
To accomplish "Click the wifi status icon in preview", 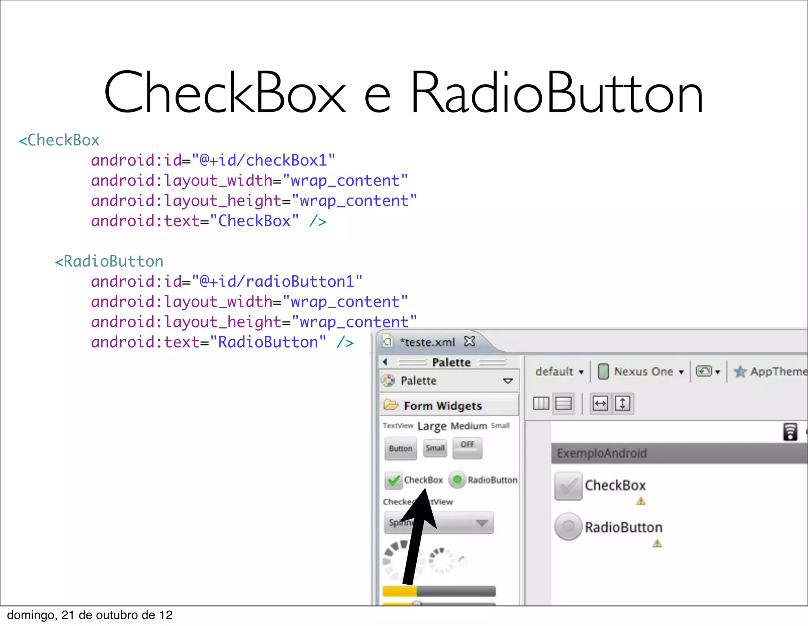I will (790, 432).
